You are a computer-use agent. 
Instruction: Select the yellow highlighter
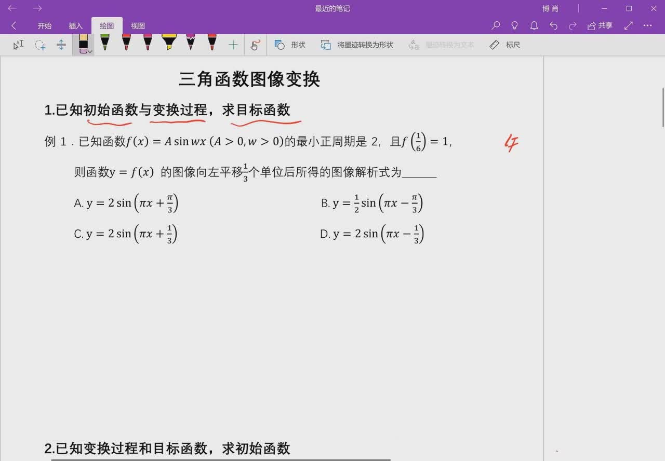pos(169,43)
